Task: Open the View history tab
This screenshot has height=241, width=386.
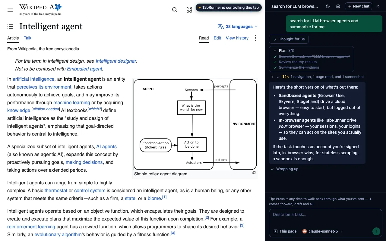Action: (237, 38)
